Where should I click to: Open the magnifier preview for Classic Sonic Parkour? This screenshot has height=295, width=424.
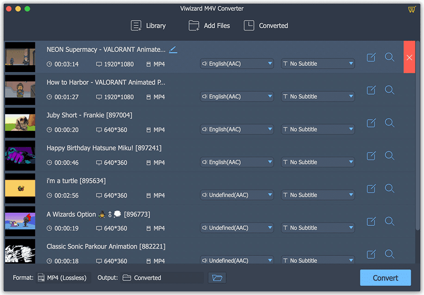coord(390,254)
